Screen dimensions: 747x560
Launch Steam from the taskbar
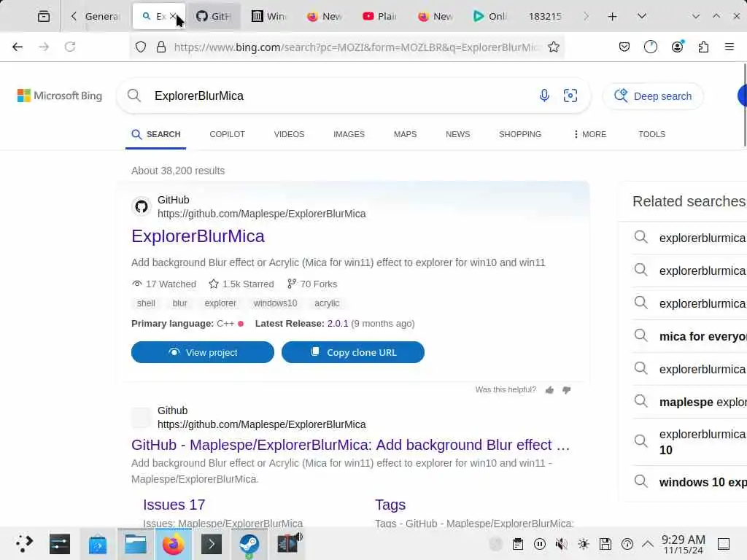[x=249, y=544]
